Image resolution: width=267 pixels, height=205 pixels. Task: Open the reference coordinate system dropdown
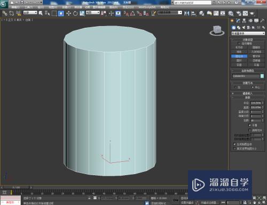click(x=93, y=13)
